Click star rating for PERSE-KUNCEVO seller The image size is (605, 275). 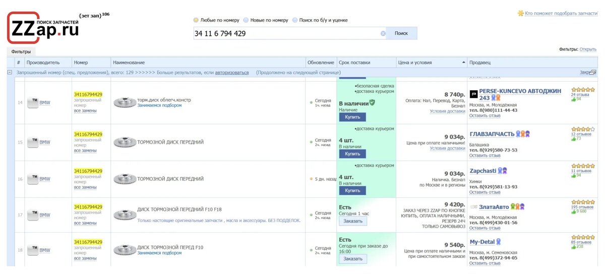(583, 89)
